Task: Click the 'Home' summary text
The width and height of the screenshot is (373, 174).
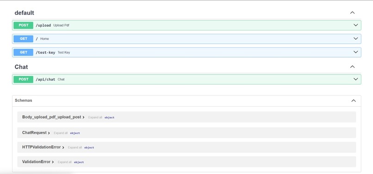Action: [44, 39]
